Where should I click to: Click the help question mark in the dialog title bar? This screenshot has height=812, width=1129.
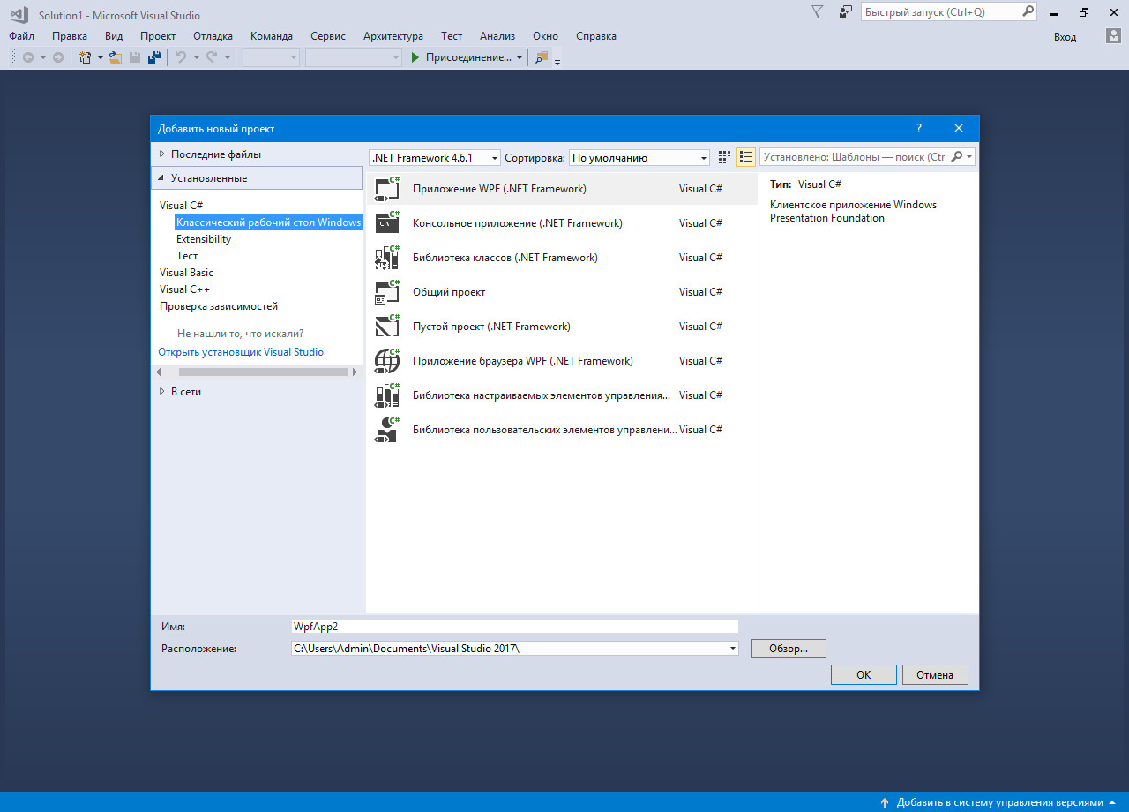918,128
